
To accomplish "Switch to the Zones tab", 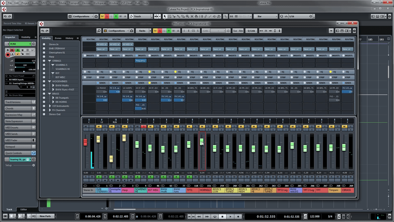I will click(58, 38).
